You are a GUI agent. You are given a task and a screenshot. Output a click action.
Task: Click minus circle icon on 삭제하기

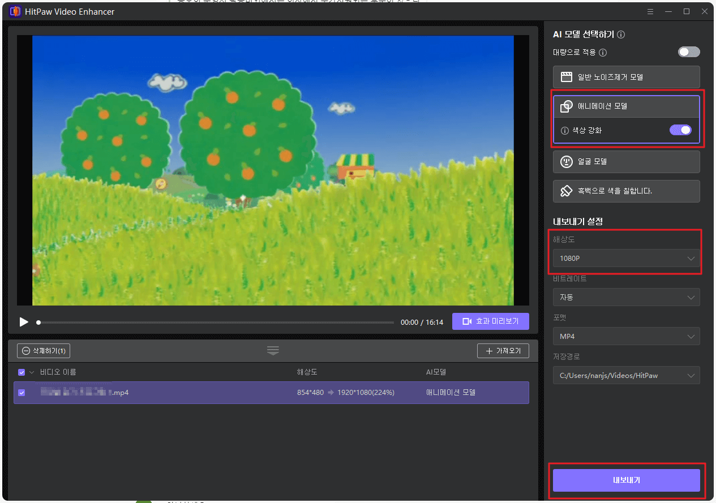[x=26, y=351]
